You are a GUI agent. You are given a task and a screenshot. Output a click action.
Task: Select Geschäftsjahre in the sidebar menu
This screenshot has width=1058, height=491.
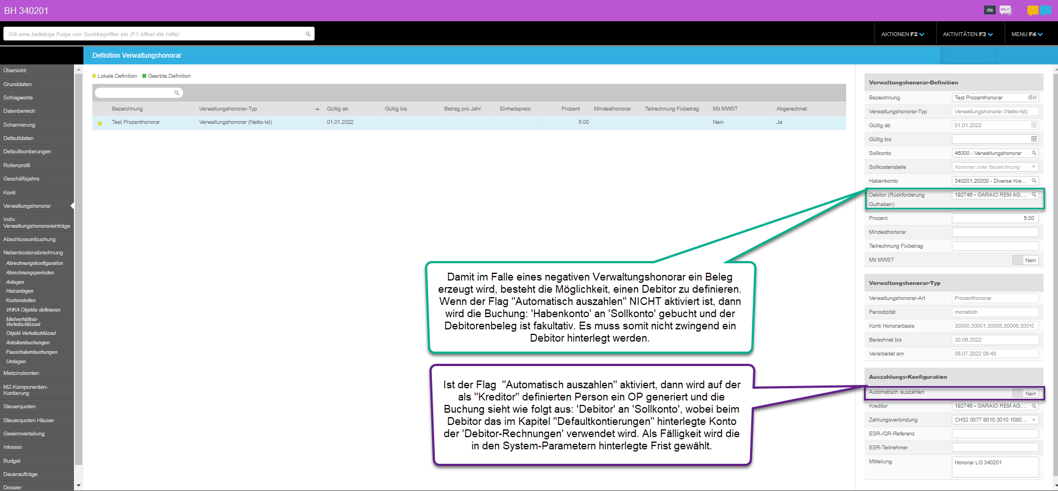(x=21, y=179)
